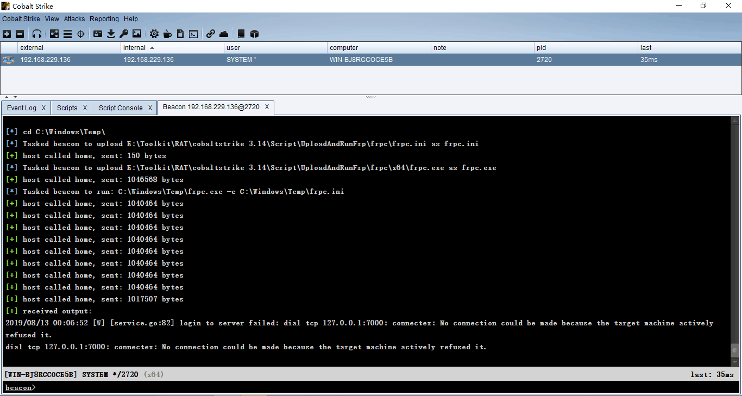The width and height of the screenshot is (742, 396).
Task: Open Downloaded files with the download icon
Action: (x=111, y=34)
